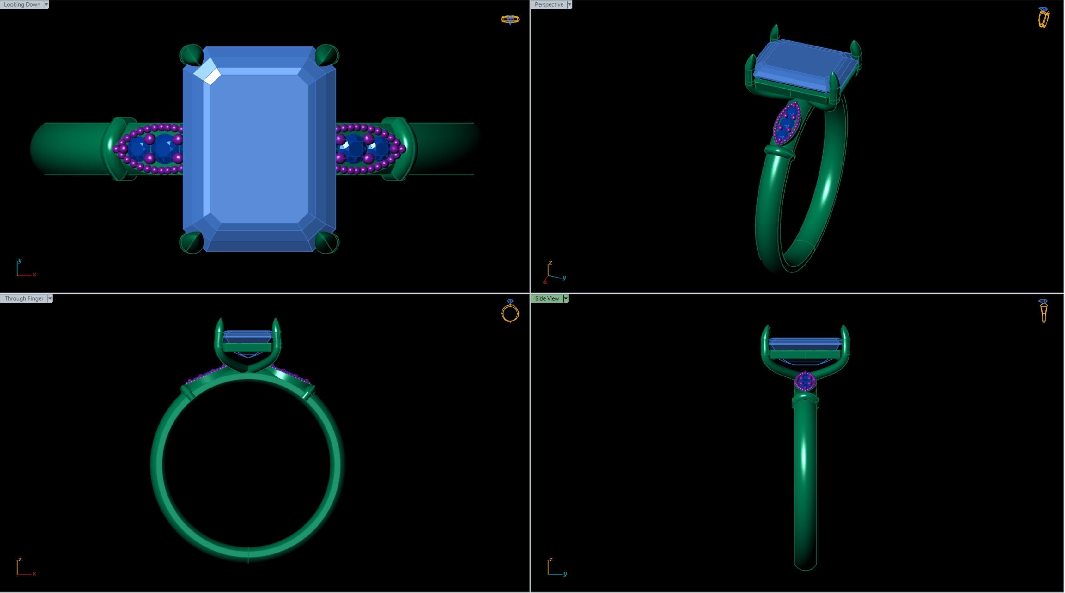Click the Through Finger viewport label
The image size is (1065, 593).
(24, 299)
